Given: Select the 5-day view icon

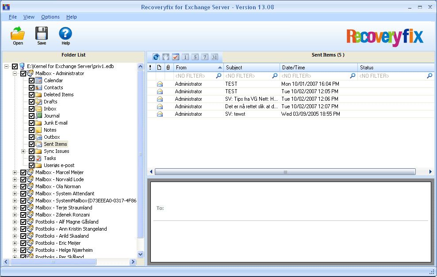Looking at the screenshot, I should click(195, 57).
